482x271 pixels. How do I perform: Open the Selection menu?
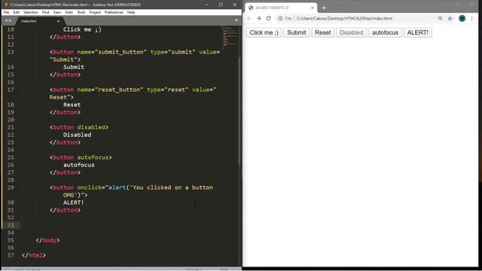tap(30, 12)
